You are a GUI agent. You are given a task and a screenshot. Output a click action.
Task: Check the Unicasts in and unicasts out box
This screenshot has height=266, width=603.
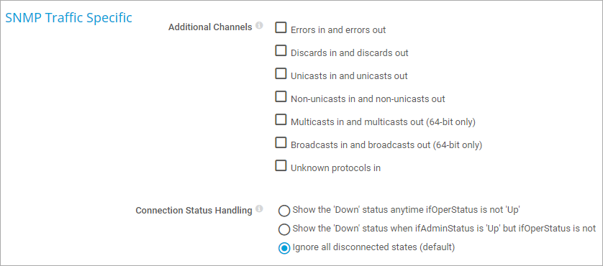[x=281, y=74]
